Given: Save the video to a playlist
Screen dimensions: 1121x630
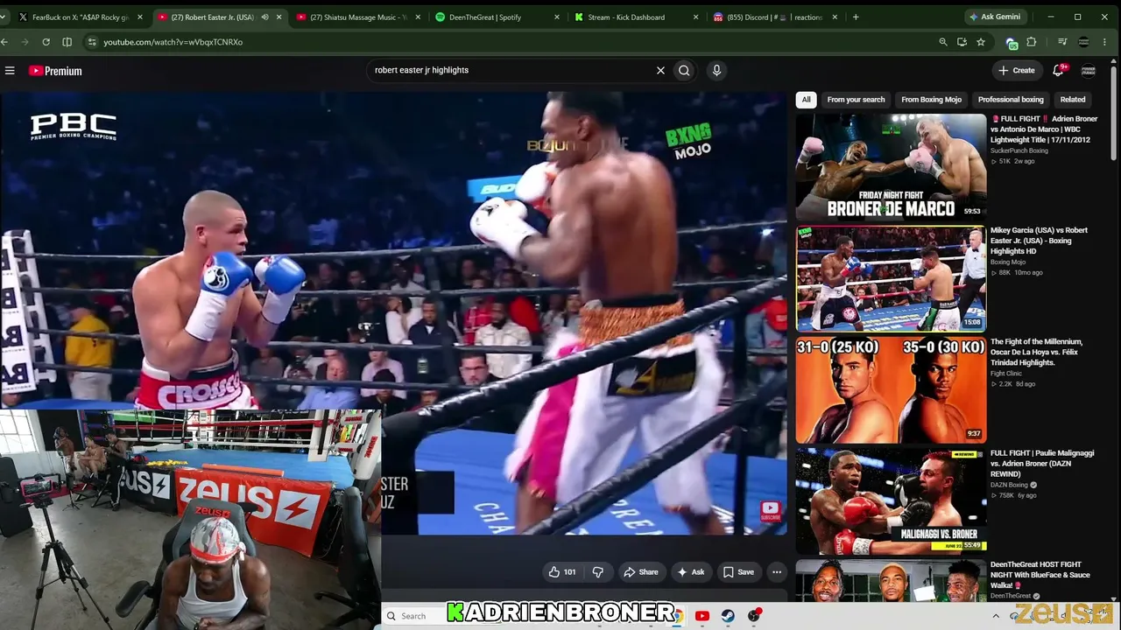Looking at the screenshot, I should (x=738, y=572).
